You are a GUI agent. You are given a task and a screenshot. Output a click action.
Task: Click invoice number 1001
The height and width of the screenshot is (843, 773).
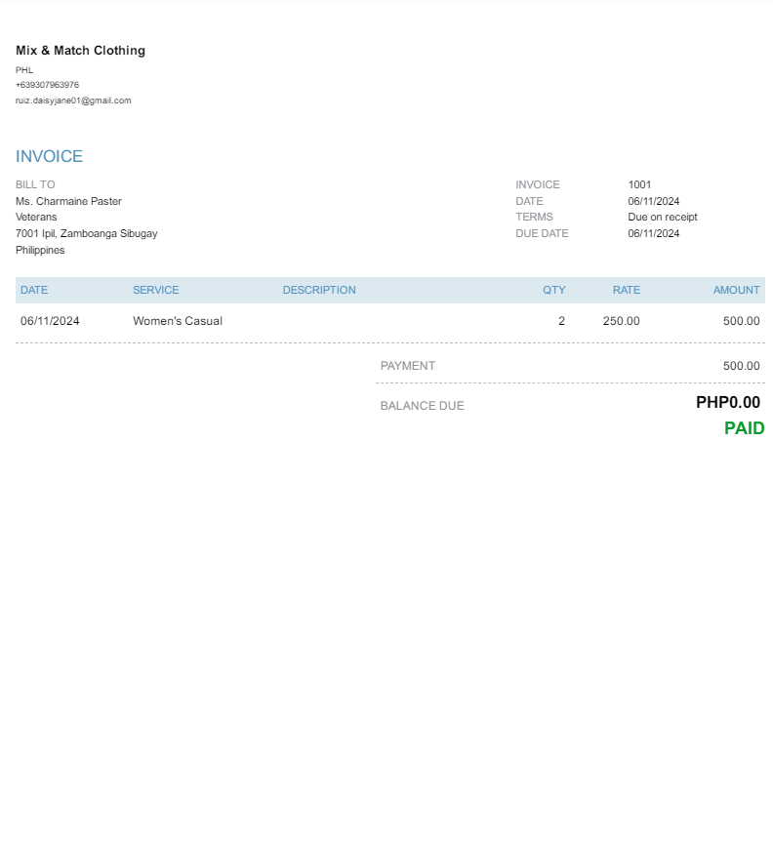point(639,184)
